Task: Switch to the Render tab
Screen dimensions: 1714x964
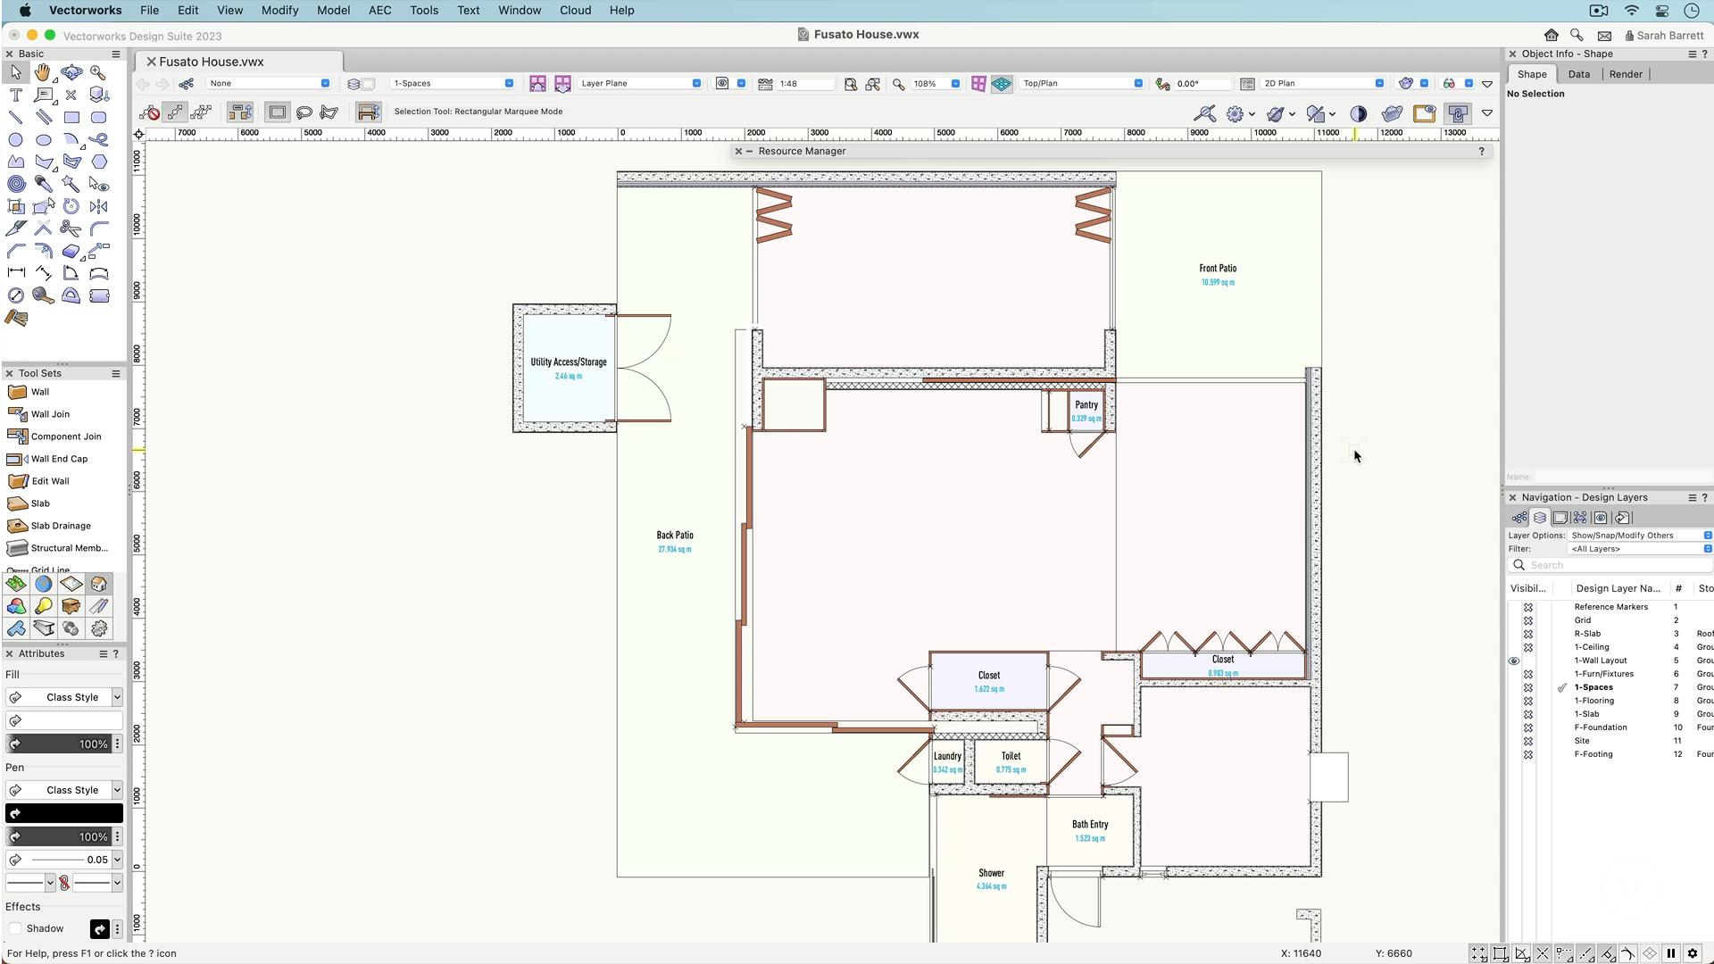Action: [x=1625, y=75]
